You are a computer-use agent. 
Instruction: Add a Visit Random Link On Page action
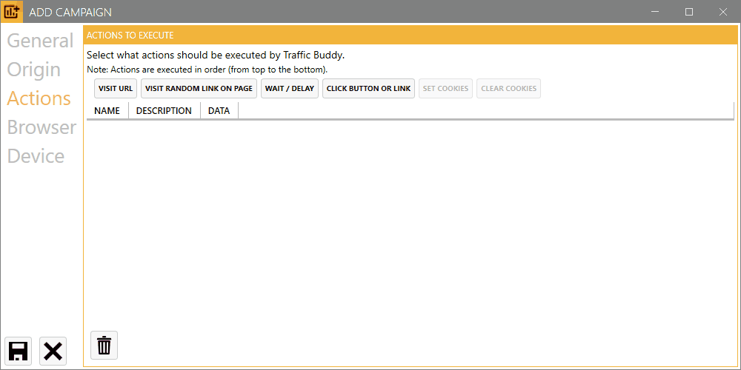coord(199,88)
